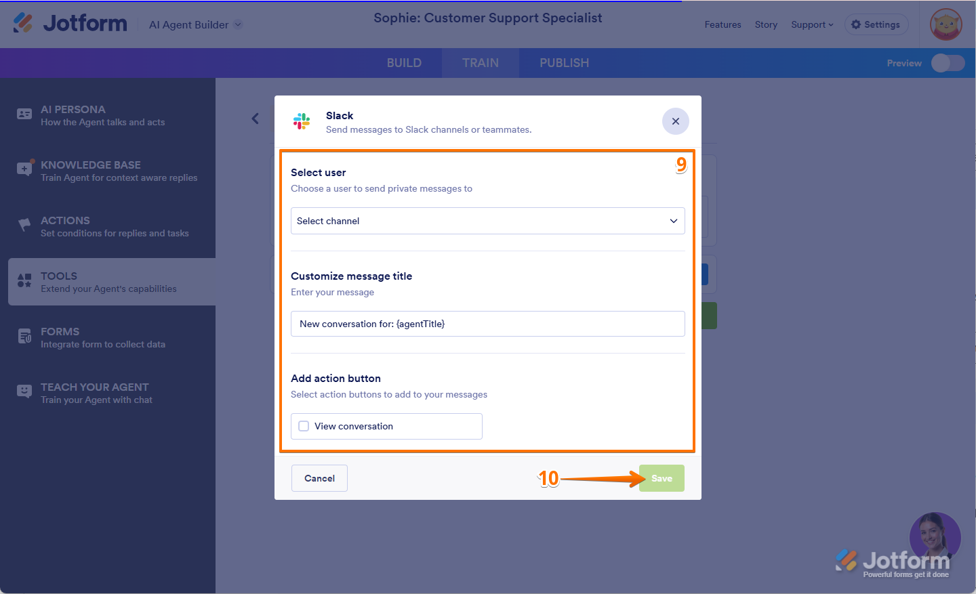This screenshot has width=976, height=594.
Task: Open Settings with the gear button
Action: pyautogui.click(x=876, y=24)
